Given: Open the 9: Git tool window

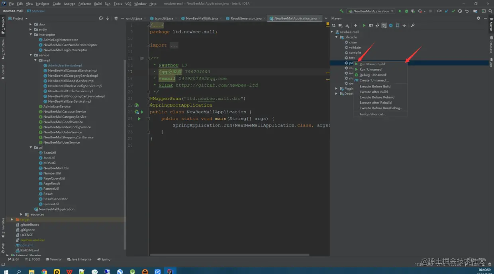Looking at the screenshot, I should [14, 259].
